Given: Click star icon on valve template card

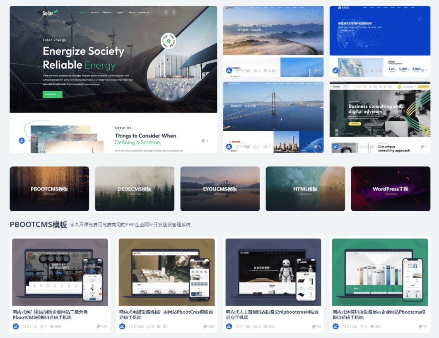Looking at the screenshot, I should click(42, 327).
